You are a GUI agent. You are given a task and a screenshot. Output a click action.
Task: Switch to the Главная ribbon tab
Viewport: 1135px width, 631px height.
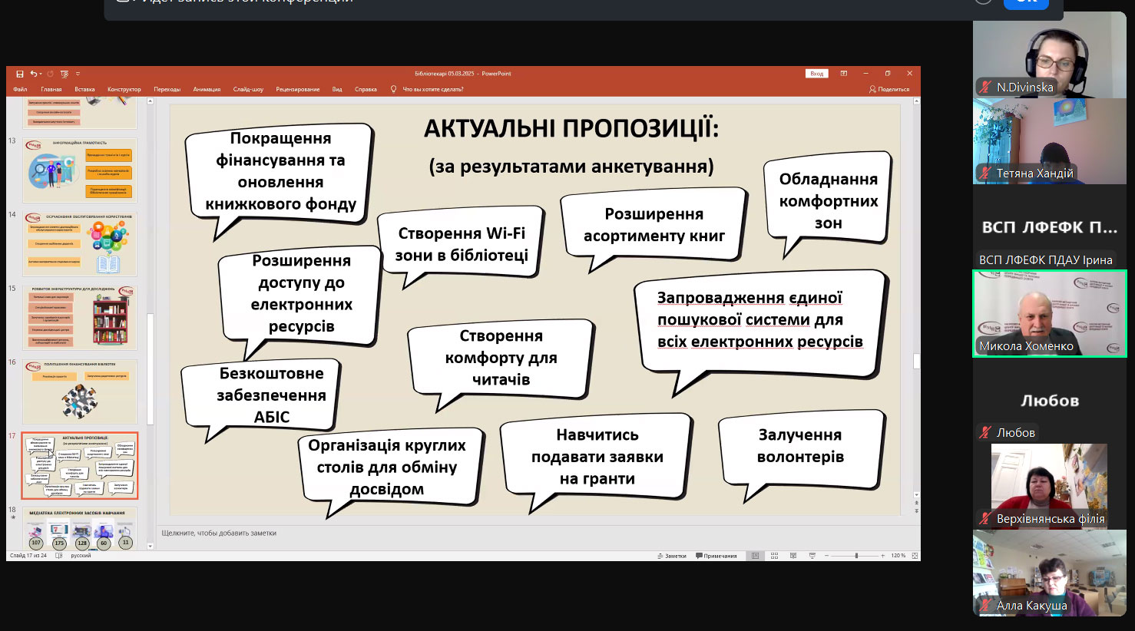pos(51,89)
